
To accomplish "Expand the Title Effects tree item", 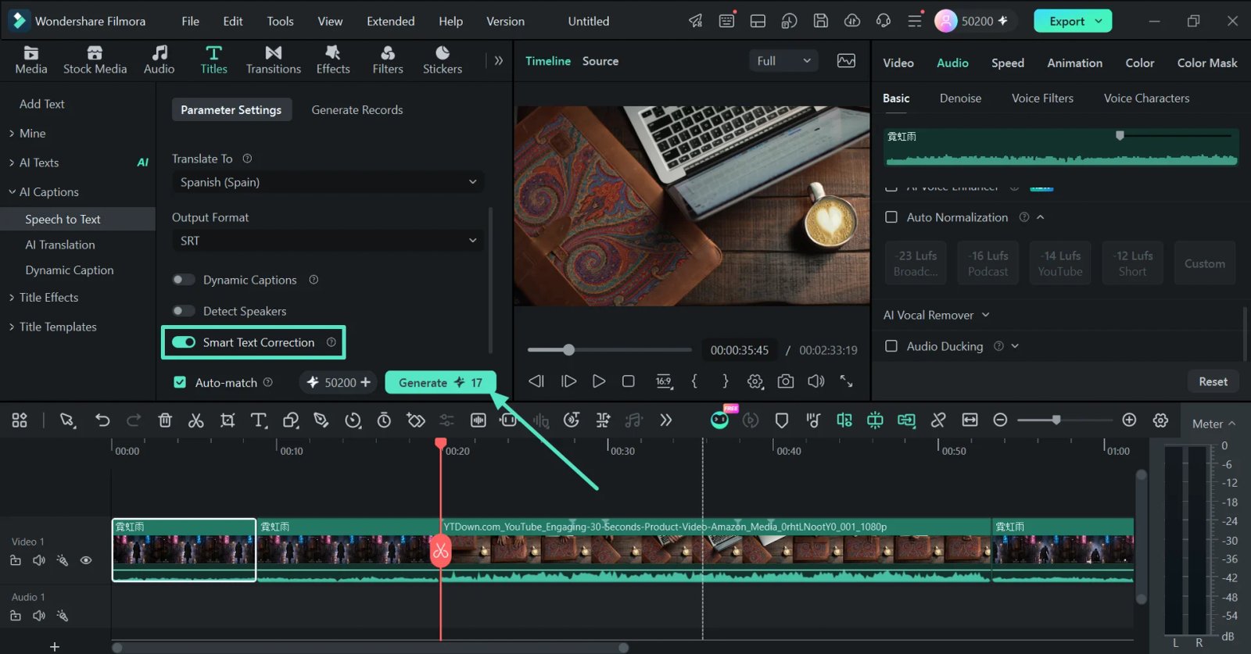I will (44, 298).
